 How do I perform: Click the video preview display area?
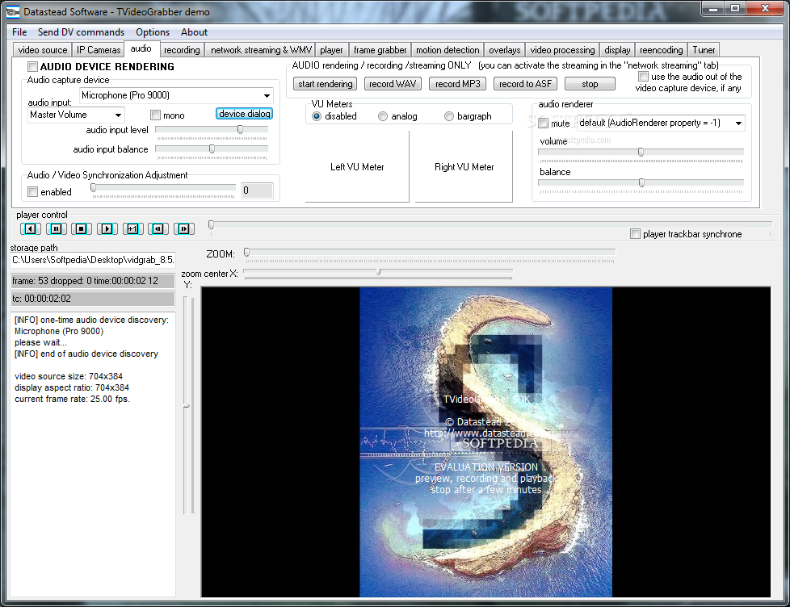[485, 442]
